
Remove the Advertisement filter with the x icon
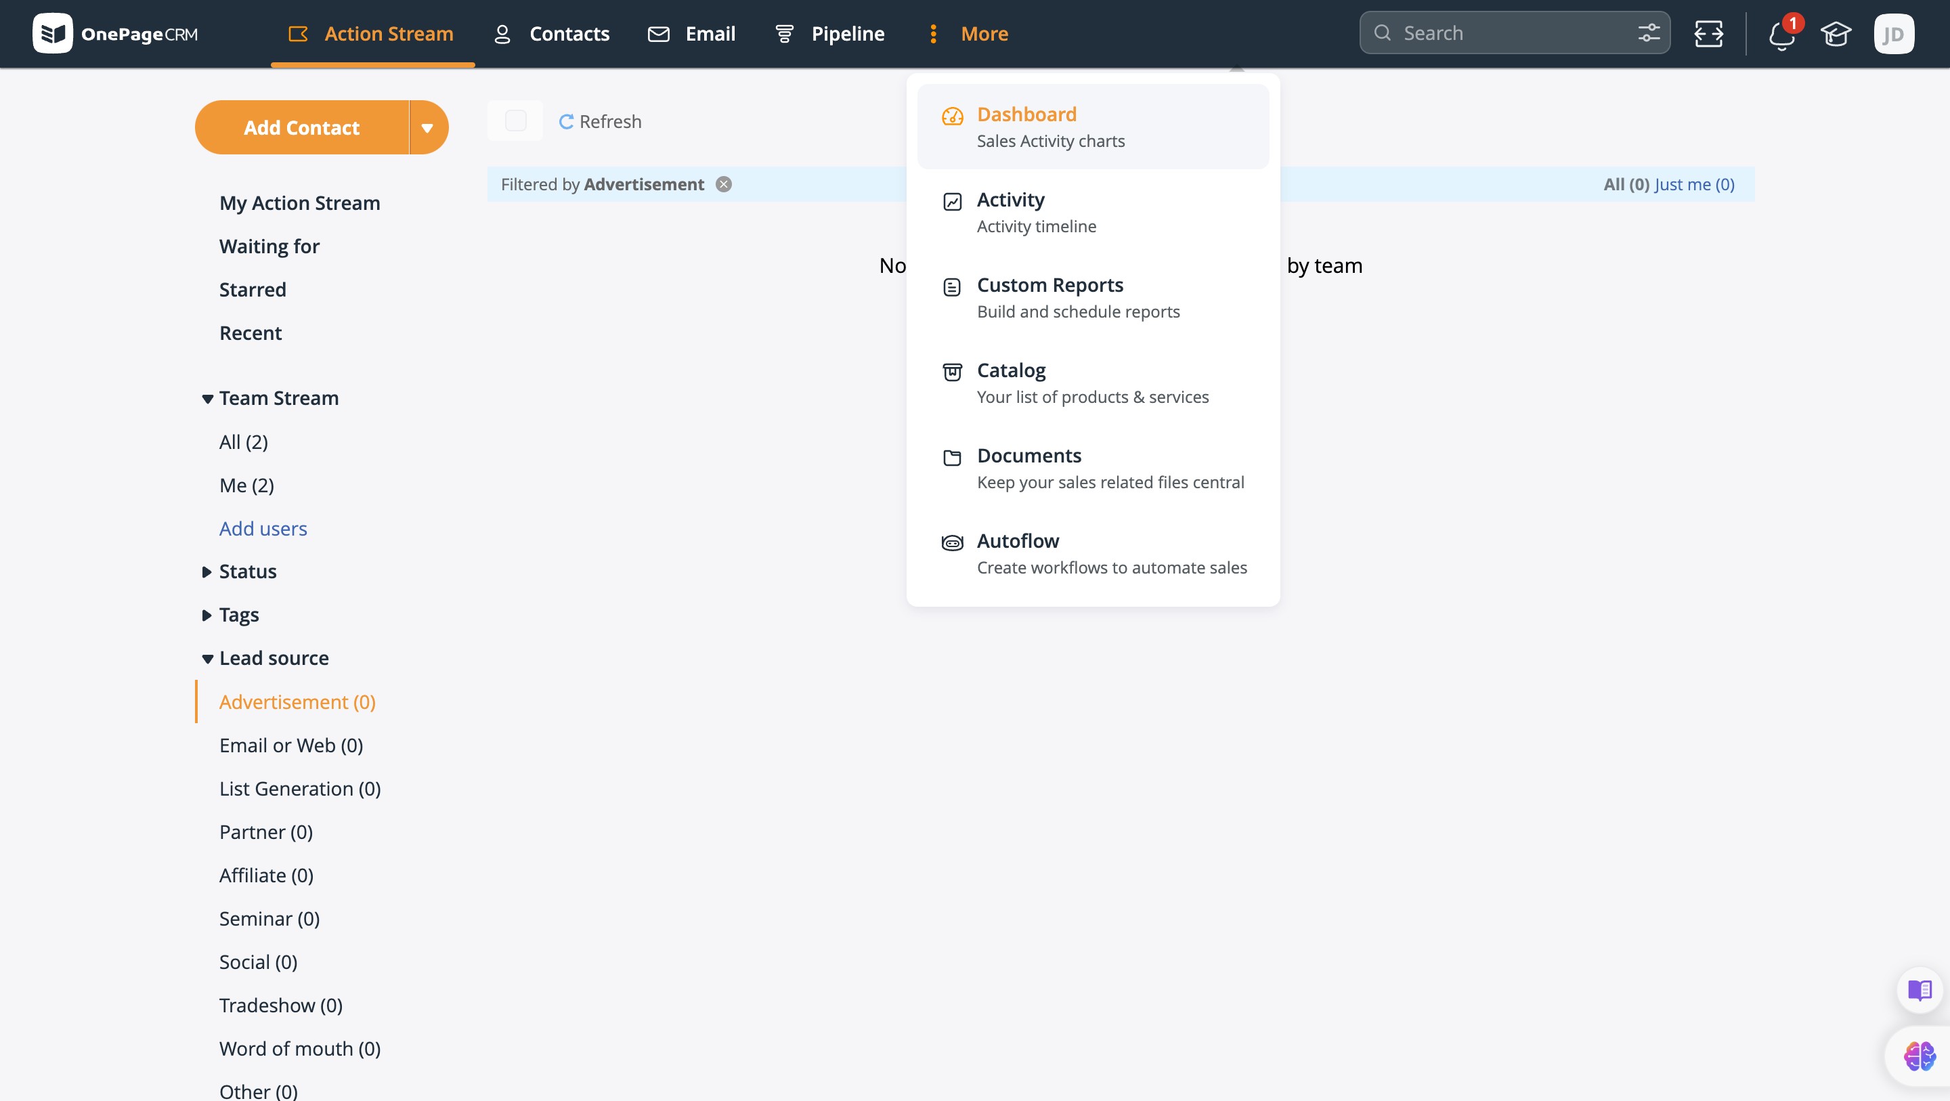pyautogui.click(x=724, y=184)
